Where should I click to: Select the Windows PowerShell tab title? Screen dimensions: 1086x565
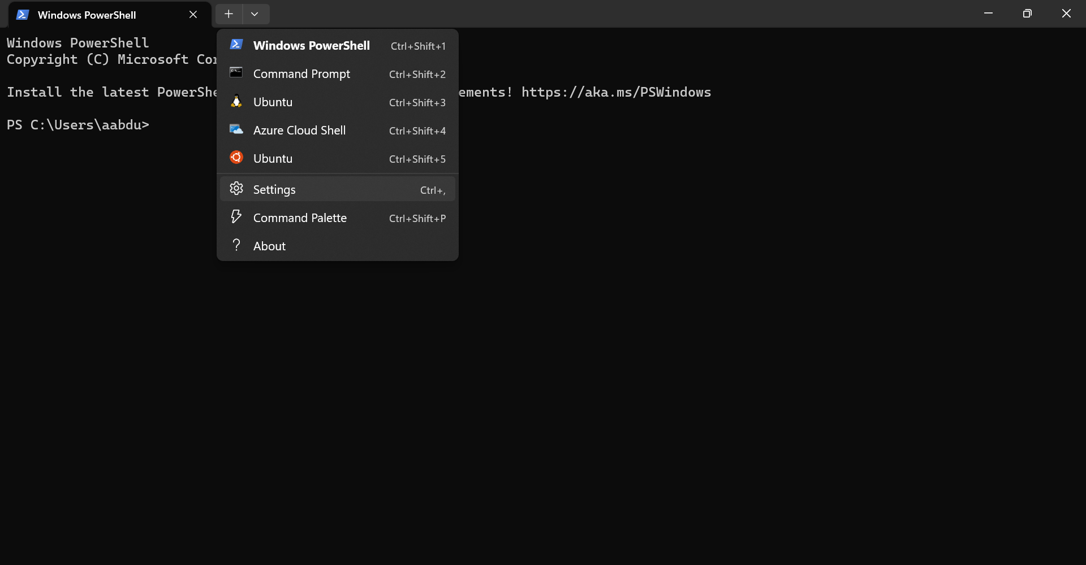87,15
